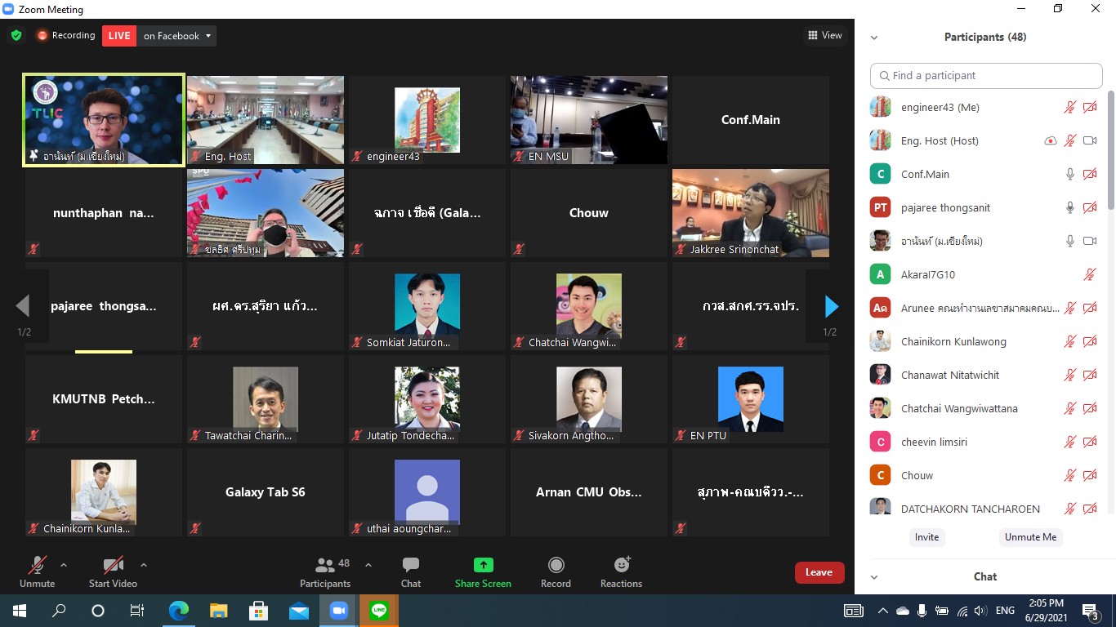The height and width of the screenshot is (627, 1116).
Task: Click the Record button
Action: tap(556, 571)
